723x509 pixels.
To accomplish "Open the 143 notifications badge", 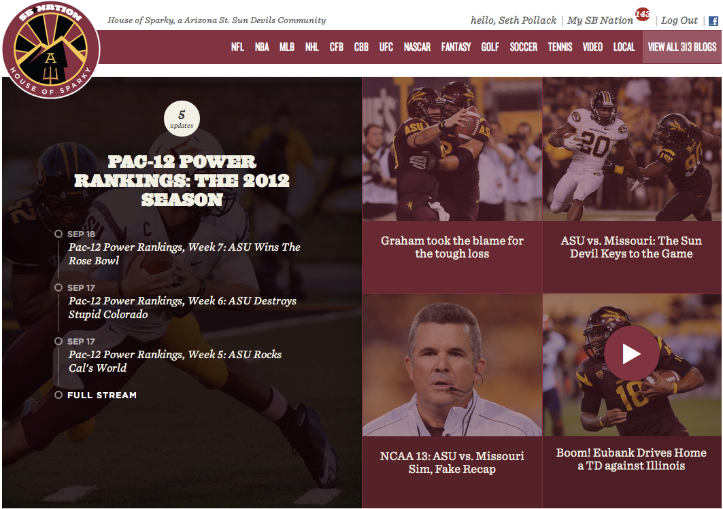I will [642, 14].
